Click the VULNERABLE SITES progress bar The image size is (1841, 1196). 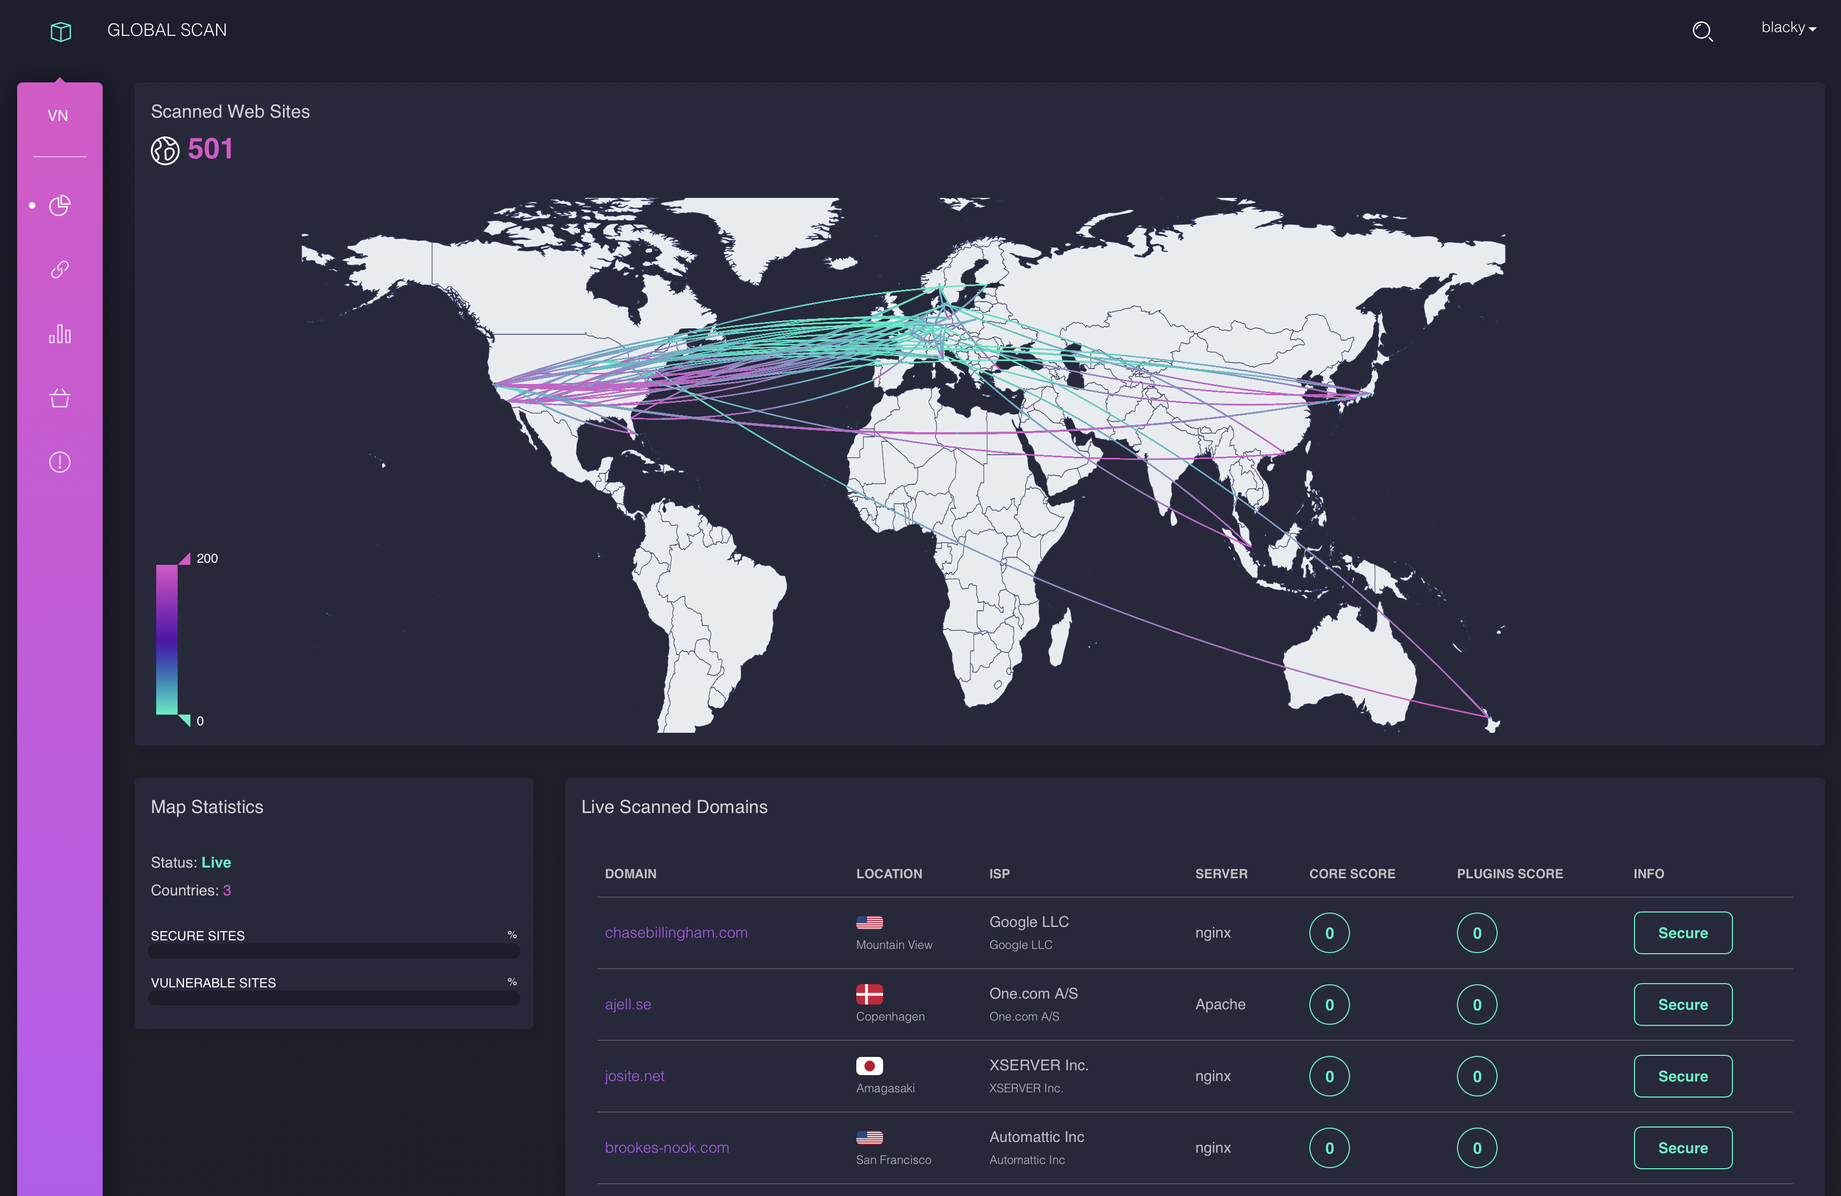click(333, 998)
